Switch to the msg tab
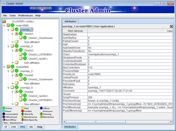This screenshot has width=176, height=131. [40, 127]
